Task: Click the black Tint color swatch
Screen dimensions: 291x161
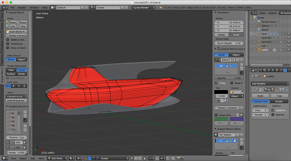Action: pos(221,92)
